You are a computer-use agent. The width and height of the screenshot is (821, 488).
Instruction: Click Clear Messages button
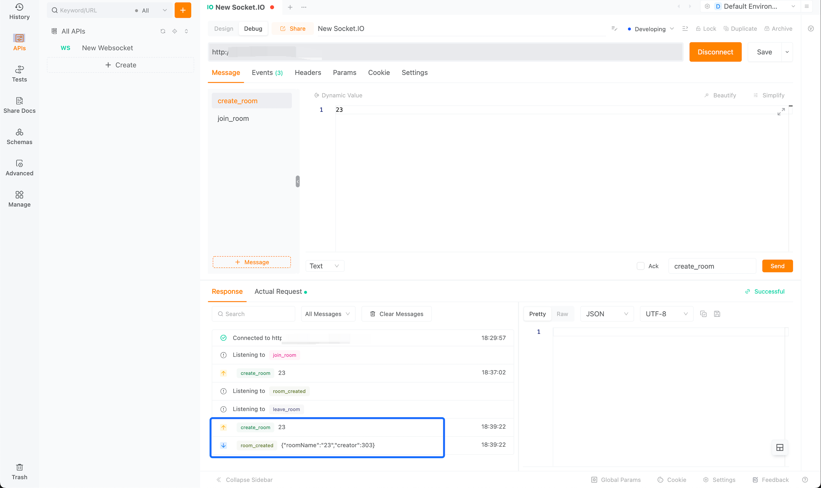tap(396, 314)
